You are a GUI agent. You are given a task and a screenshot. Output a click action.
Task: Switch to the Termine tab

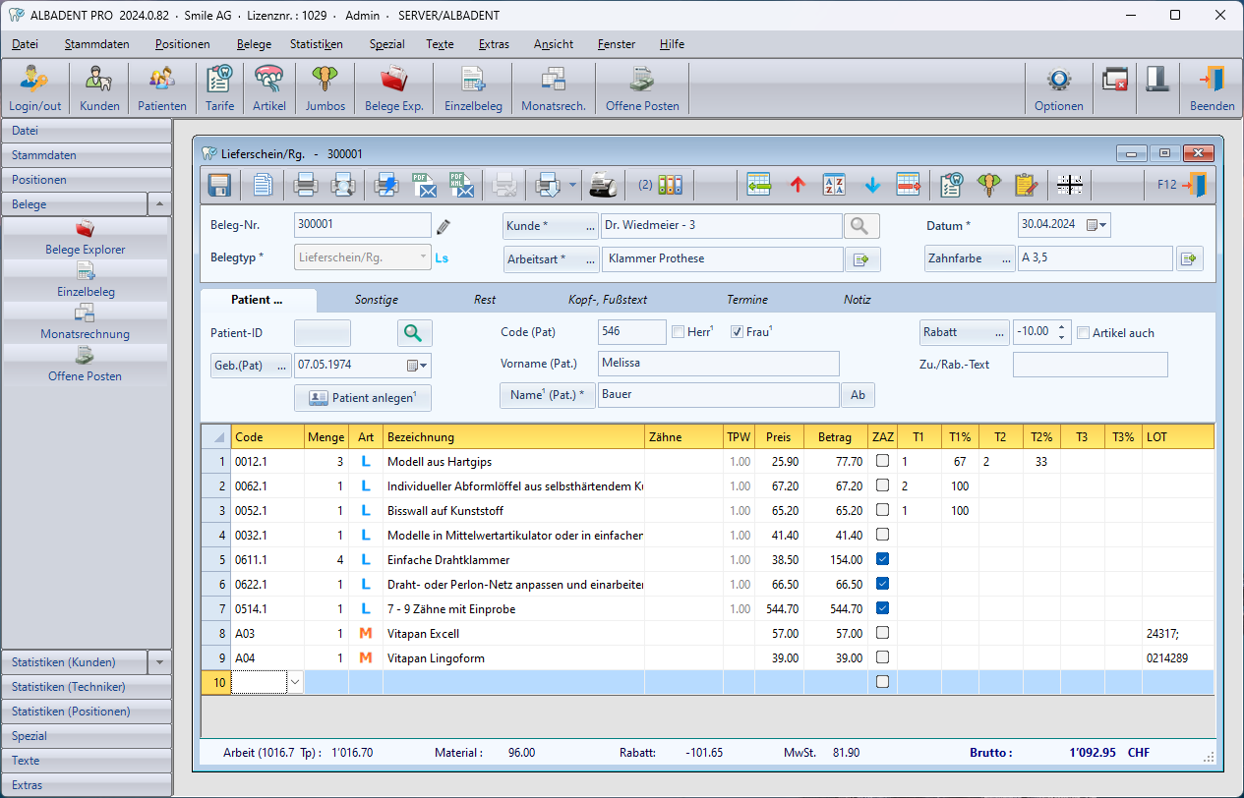click(x=746, y=300)
